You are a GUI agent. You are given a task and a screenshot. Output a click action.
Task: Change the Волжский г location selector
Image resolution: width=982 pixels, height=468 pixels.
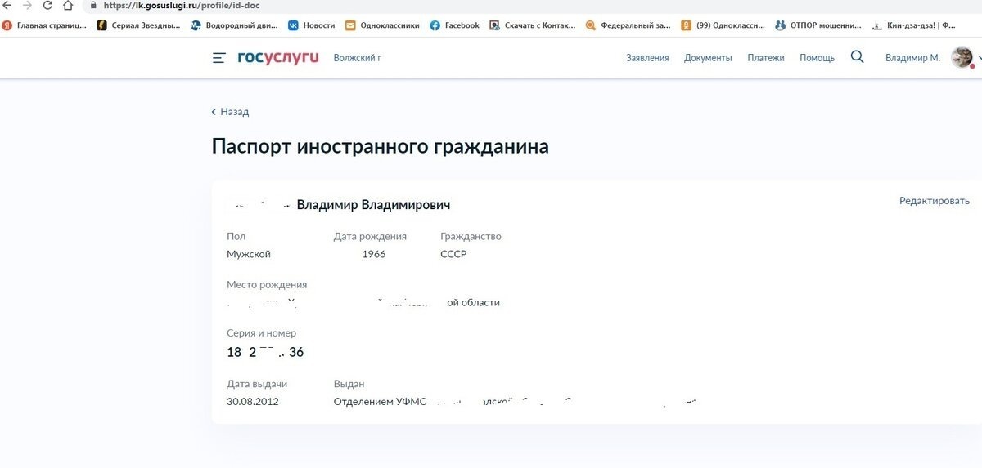pos(358,58)
